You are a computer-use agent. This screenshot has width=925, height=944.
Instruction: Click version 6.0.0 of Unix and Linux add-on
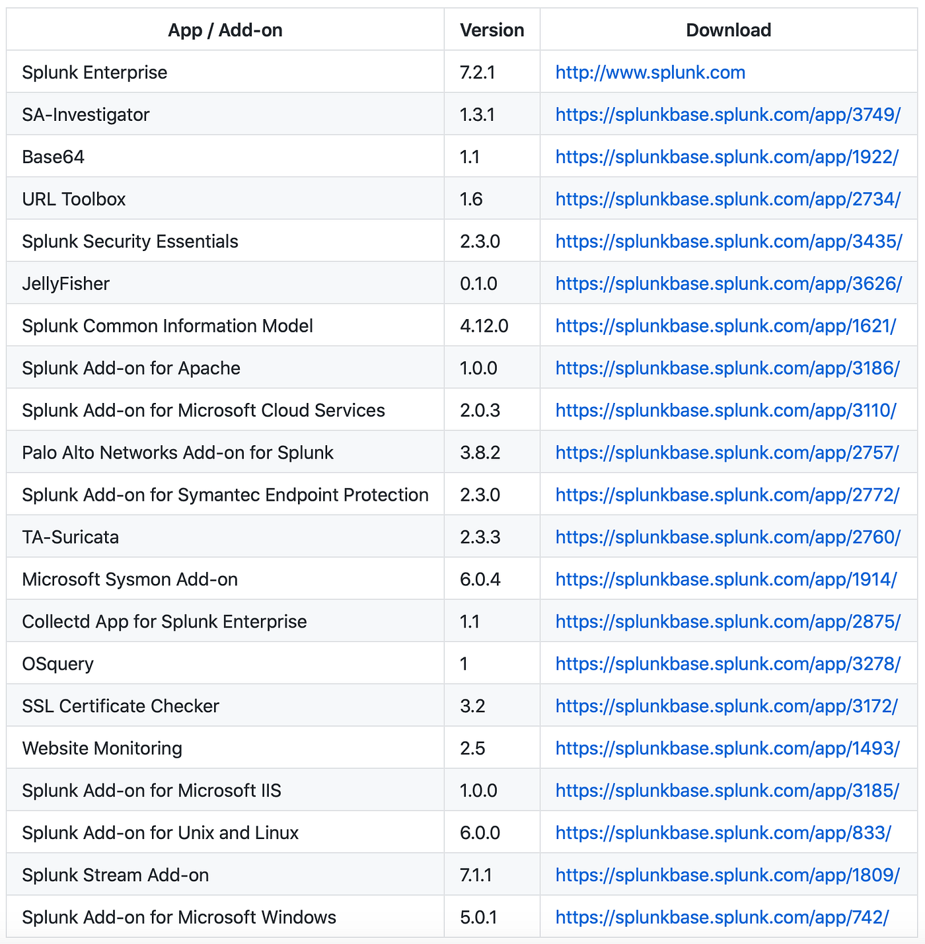click(x=480, y=833)
